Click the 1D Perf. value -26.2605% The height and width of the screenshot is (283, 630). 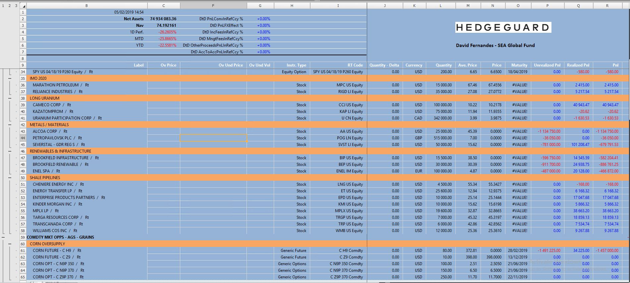[x=167, y=32]
